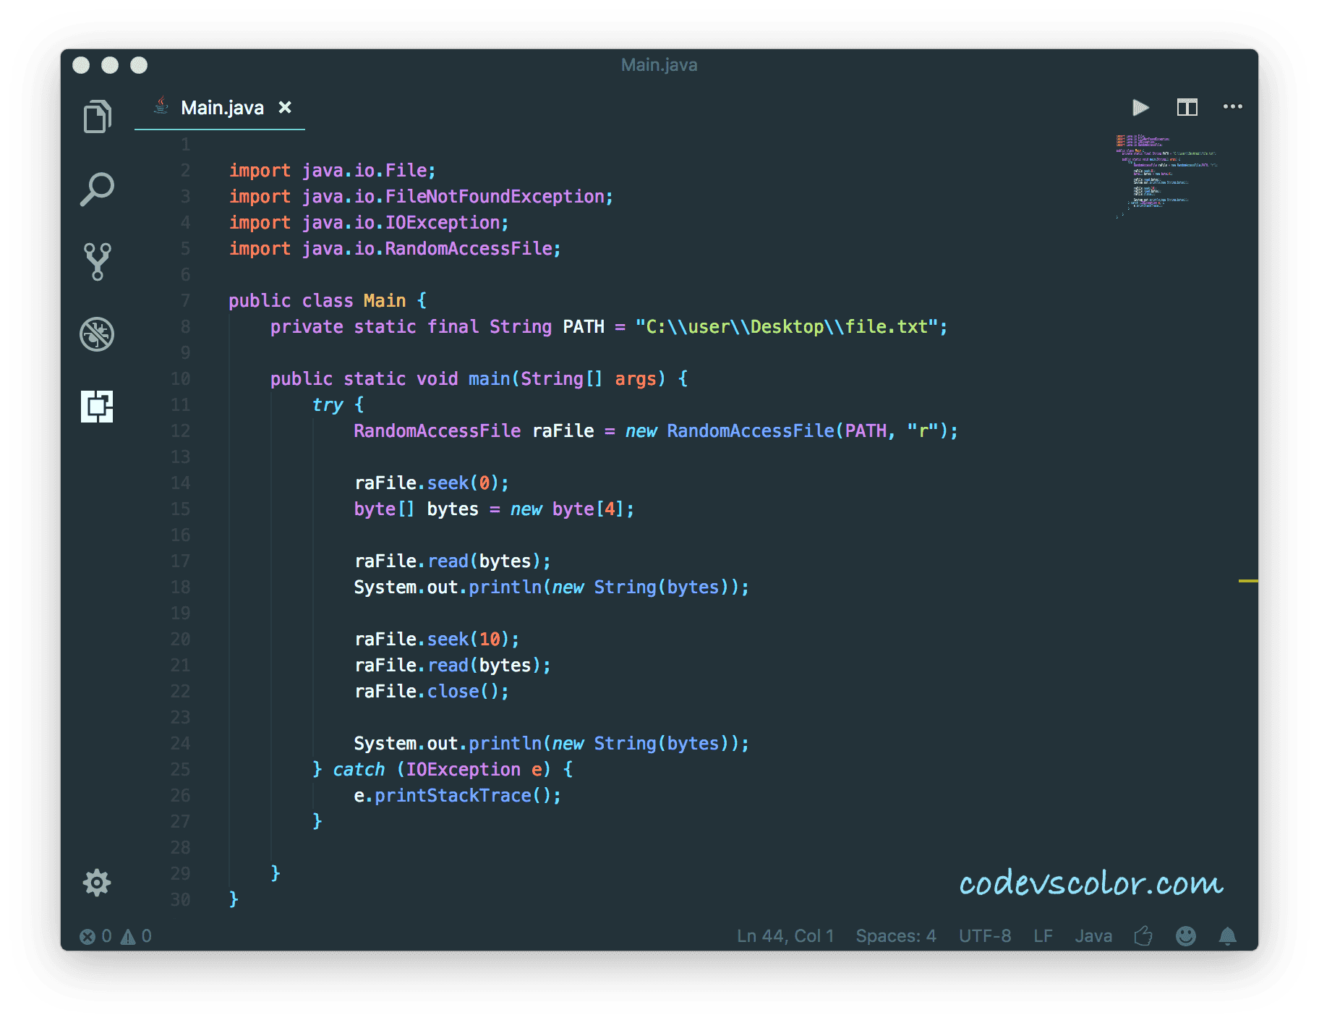Open the More Actions ellipsis menu

pyautogui.click(x=1232, y=107)
